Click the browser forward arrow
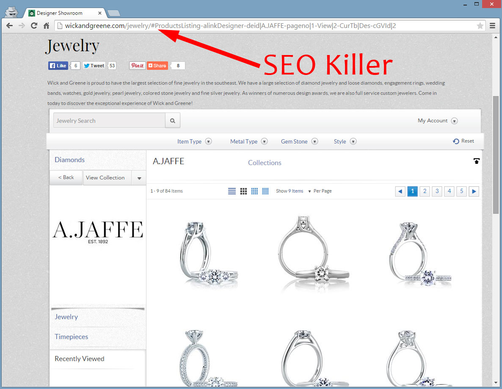Screen dimensions: 502x389 [x=22, y=26]
